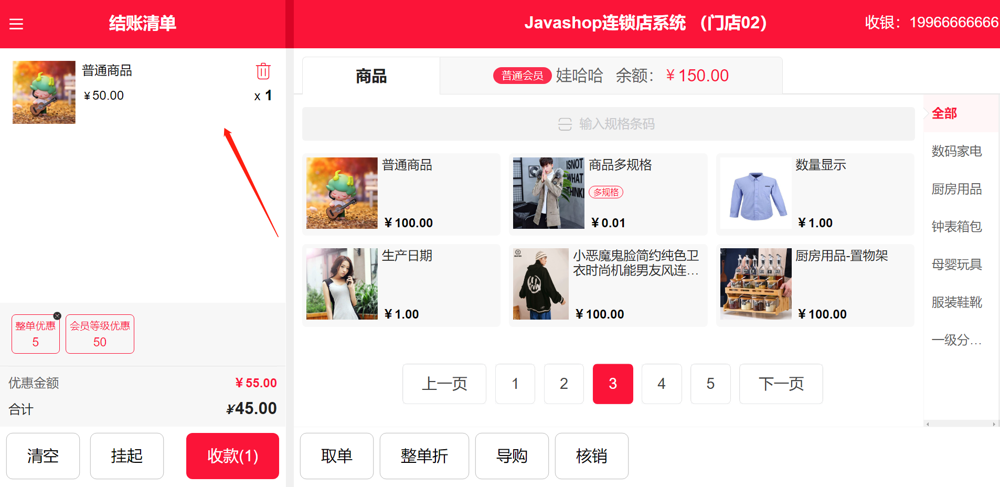Switch to the 商品 tab
Screen dimensions: 1000x487
[371, 76]
